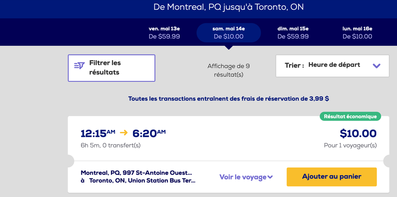Expand Voir le voyage trip details
The width and height of the screenshot is (397, 197).
point(243,177)
